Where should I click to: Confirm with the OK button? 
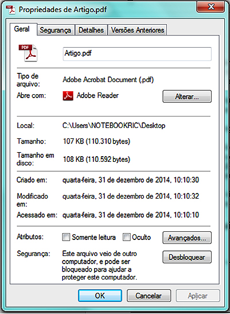pos(100,296)
